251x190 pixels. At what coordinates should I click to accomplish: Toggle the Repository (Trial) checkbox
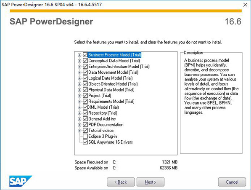(85, 113)
